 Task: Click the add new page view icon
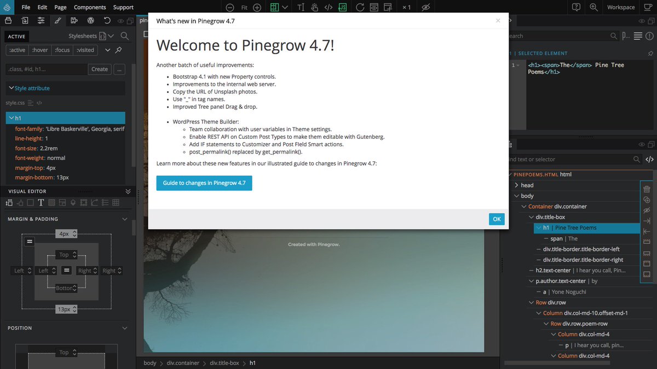[388, 8]
